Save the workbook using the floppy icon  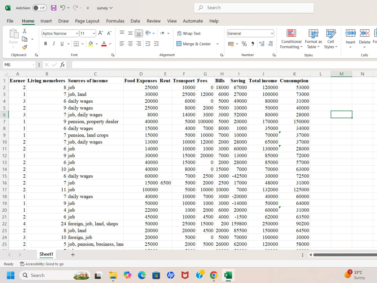54,8
